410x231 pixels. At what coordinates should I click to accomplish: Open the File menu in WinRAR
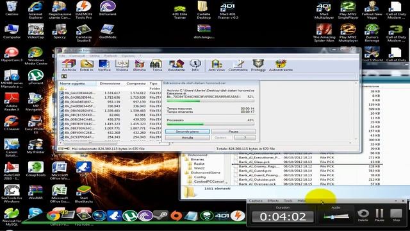[62, 56]
